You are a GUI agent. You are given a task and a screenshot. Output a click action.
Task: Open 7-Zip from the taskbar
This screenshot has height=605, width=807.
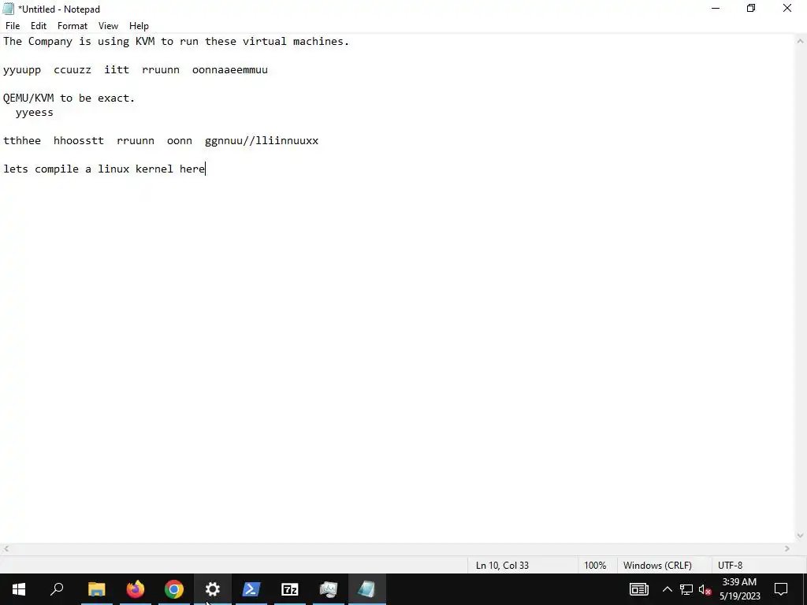click(x=290, y=589)
